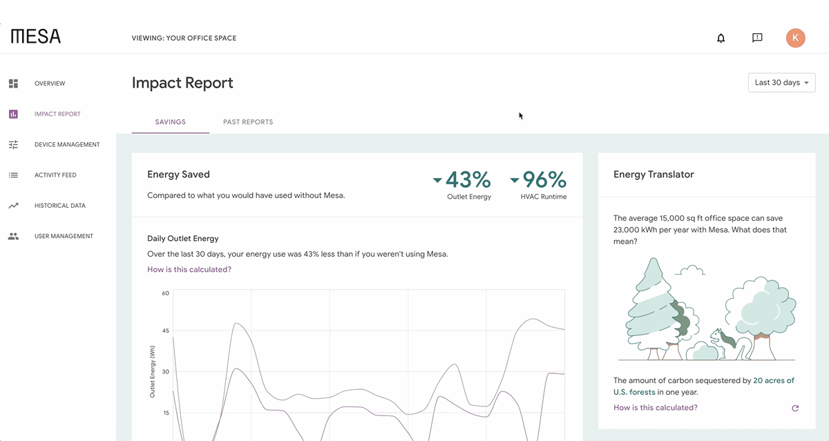Click the Outlet Energy (Wh) axis label
This screenshot has width=829, height=441.
[x=153, y=371]
